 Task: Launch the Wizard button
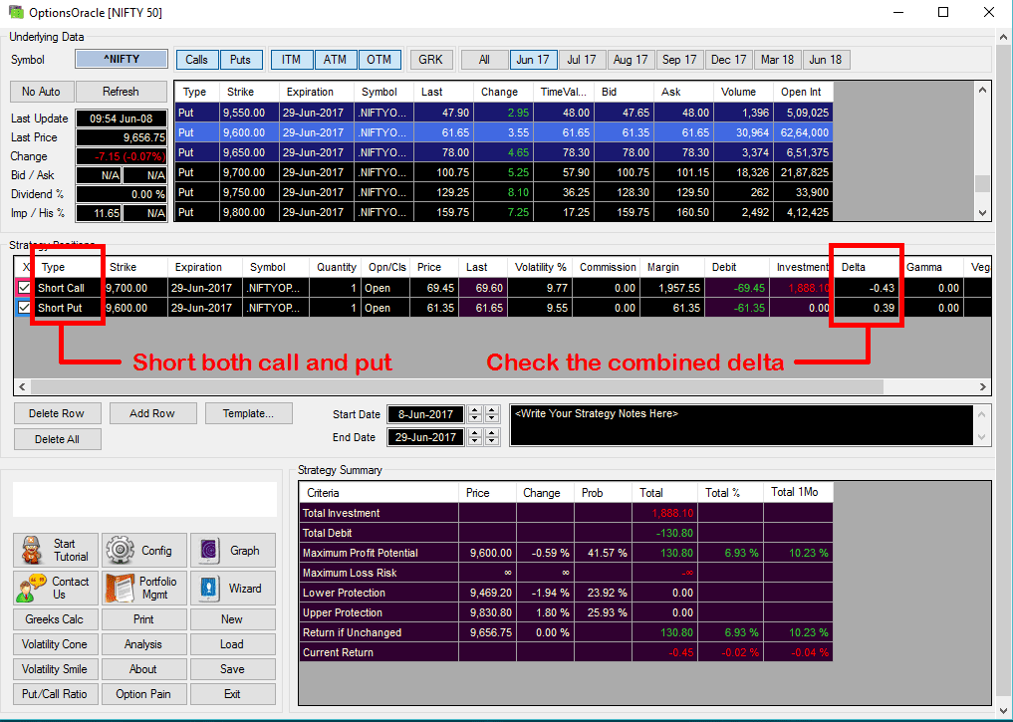pos(232,588)
